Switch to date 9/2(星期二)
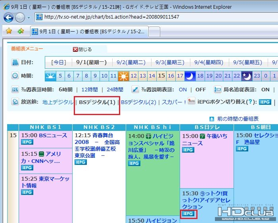The image size is (278, 223). click(x=131, y=62)
